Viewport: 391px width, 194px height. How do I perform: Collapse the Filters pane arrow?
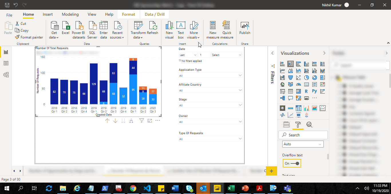click(x=272, y=53)
